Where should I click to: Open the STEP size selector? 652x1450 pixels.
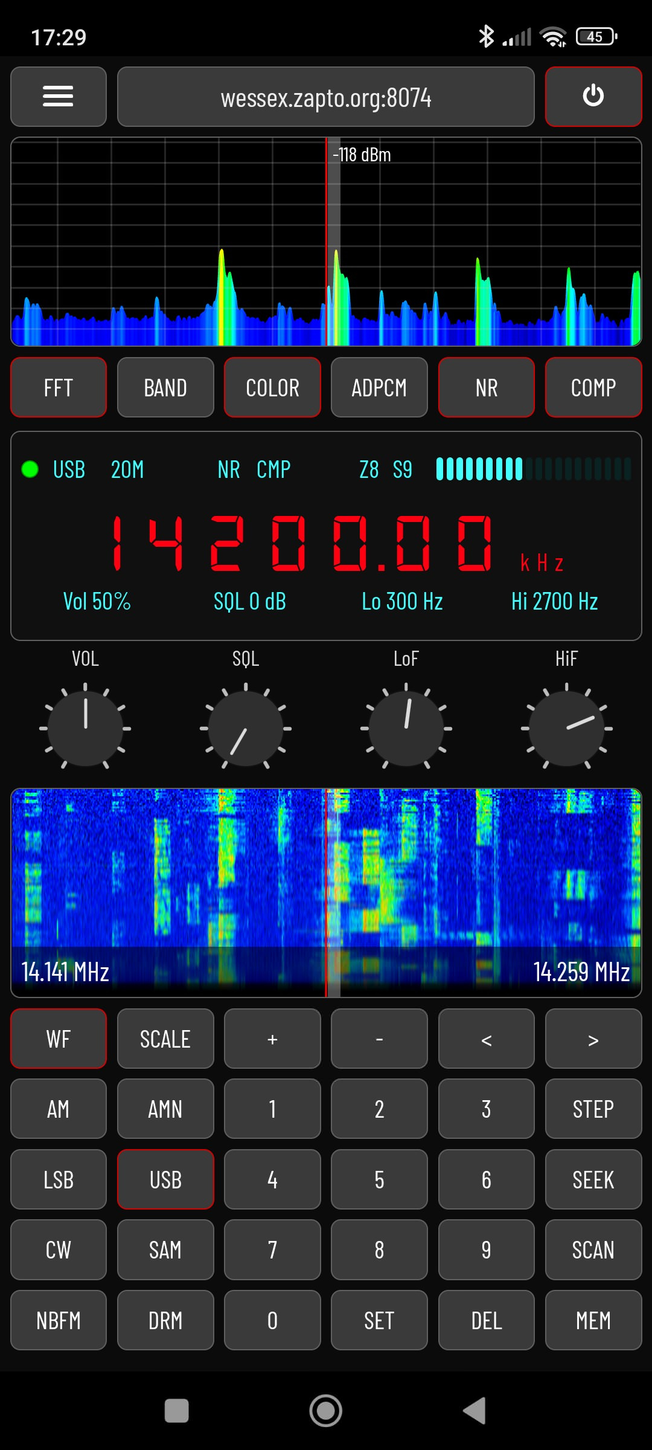pos(593,1109)
